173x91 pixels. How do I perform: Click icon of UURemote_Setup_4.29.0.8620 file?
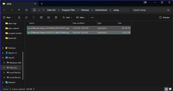[29, 28]
